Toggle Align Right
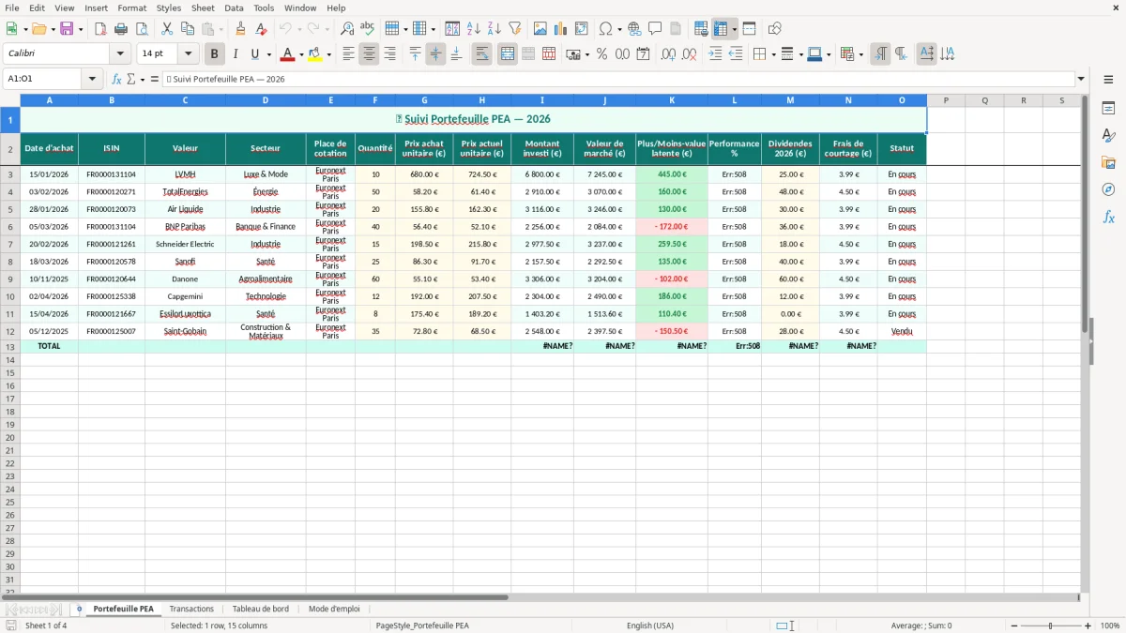1126x633 pixels. [x=389, y=54]
